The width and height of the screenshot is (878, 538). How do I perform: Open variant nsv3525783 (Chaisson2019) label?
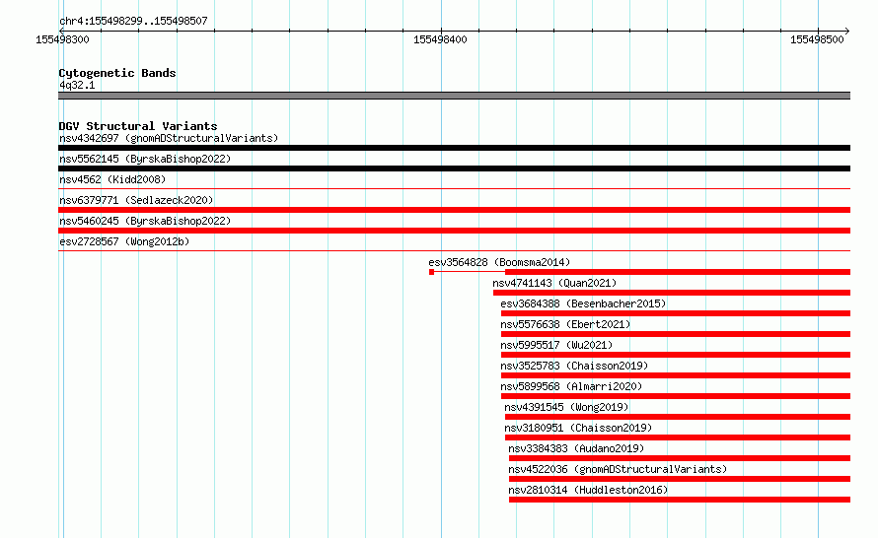[574, 366]
